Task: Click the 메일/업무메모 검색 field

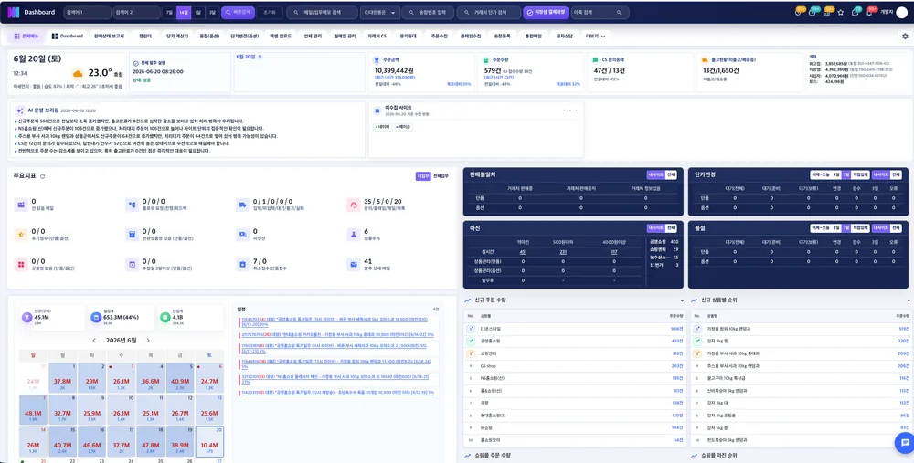Action: [323, 12]
